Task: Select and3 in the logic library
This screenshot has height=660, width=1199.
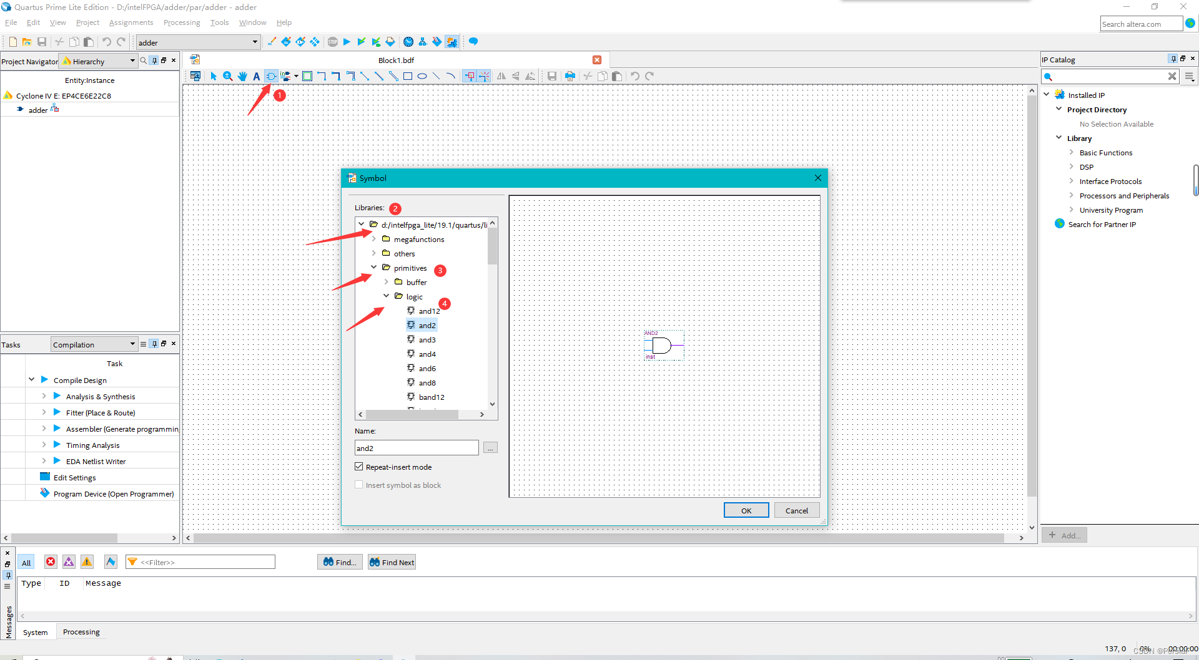Action: [x=427, y=339]
